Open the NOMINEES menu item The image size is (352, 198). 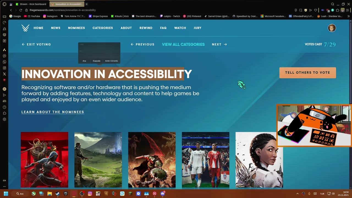[76, 28]
